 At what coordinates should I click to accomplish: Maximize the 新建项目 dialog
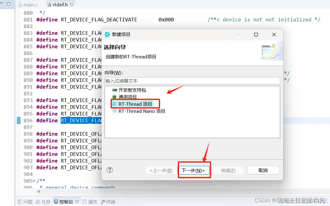tap(256, 35)
